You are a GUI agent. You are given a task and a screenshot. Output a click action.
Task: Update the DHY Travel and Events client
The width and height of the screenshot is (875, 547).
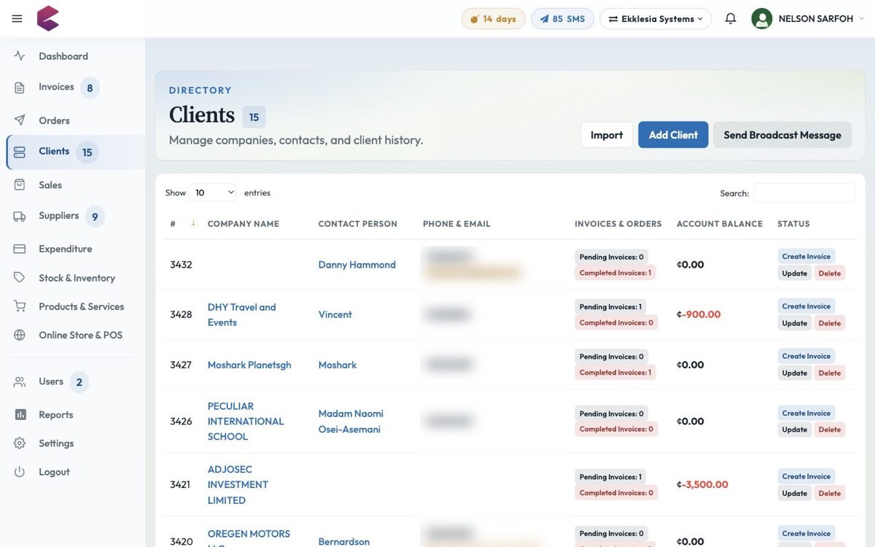pos(795,323)
